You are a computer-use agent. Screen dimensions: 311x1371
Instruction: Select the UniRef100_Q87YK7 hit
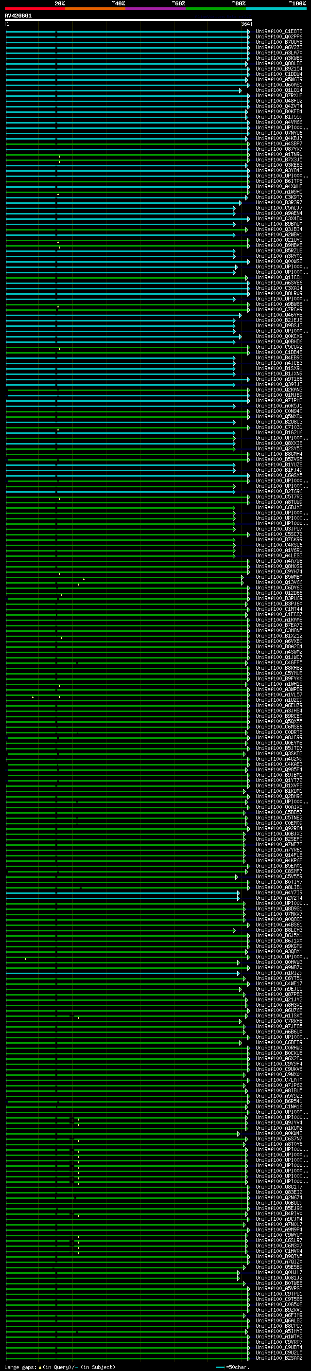coord(279,149)
